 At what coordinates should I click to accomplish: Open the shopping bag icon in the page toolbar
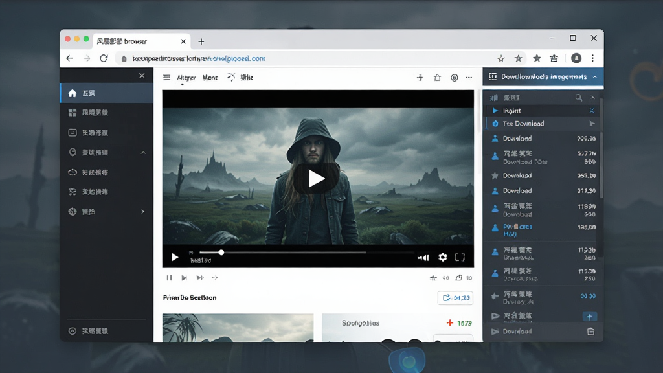point(437,78)
